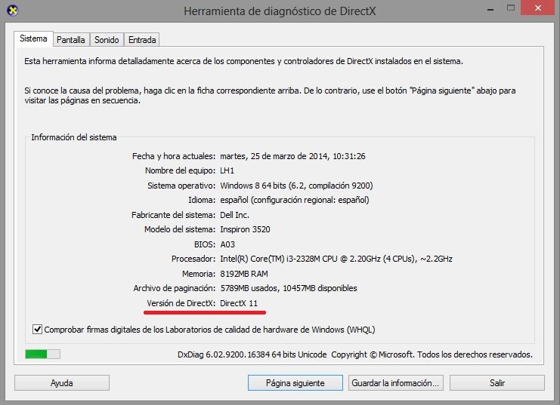Select date value 'martes, 25 de marzo de 2014'
Image resolution: width=560 pixels, height=405 pixels.
point(274,156)
